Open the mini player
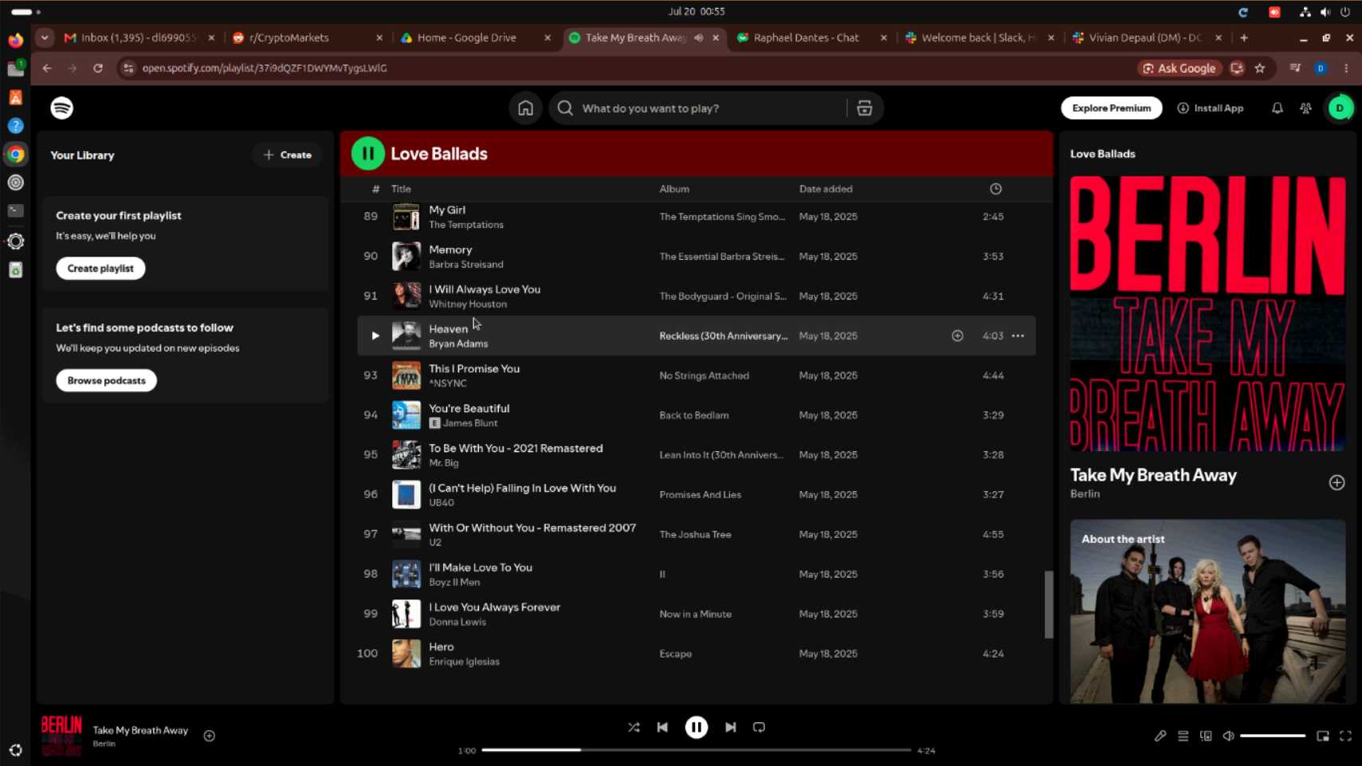The image size is (1362, 766). (x=1322, y=736)
